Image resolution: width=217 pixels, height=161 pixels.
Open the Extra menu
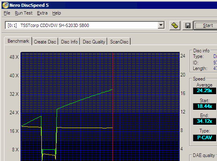click(x=42, y=13)
